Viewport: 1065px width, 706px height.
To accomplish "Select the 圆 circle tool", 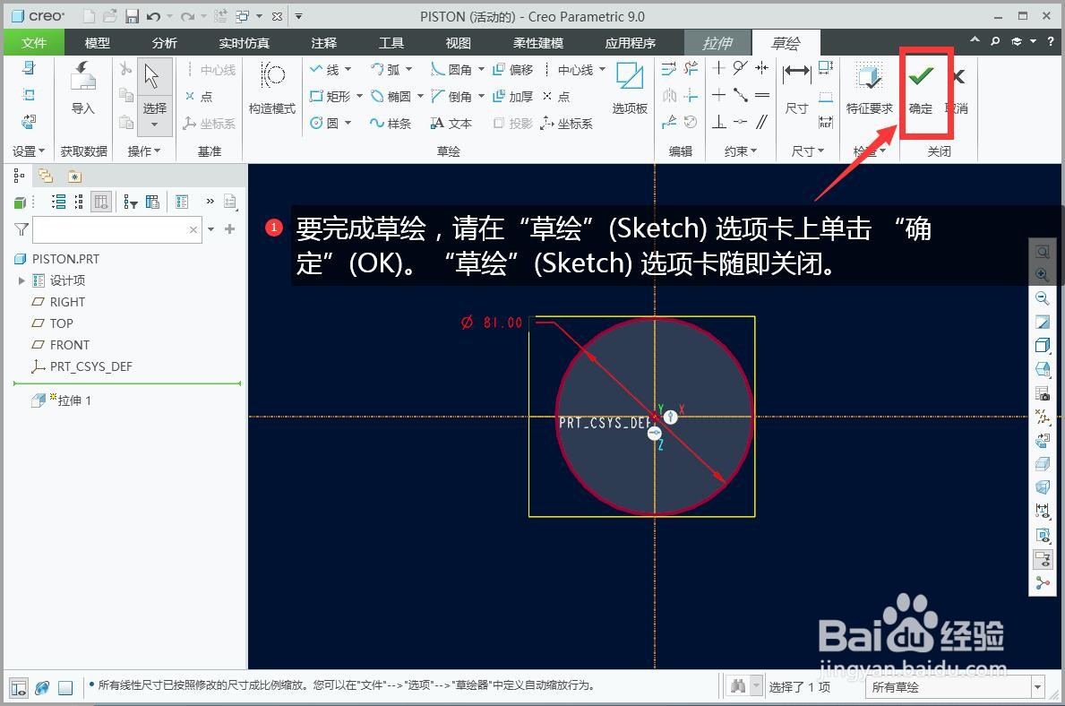I will [x=324, y=123].
